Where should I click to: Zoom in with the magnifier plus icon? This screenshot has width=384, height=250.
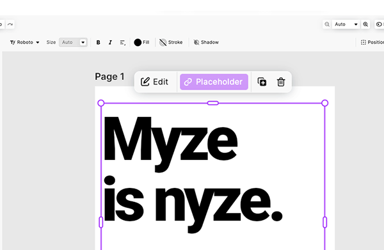pos(365,24)
